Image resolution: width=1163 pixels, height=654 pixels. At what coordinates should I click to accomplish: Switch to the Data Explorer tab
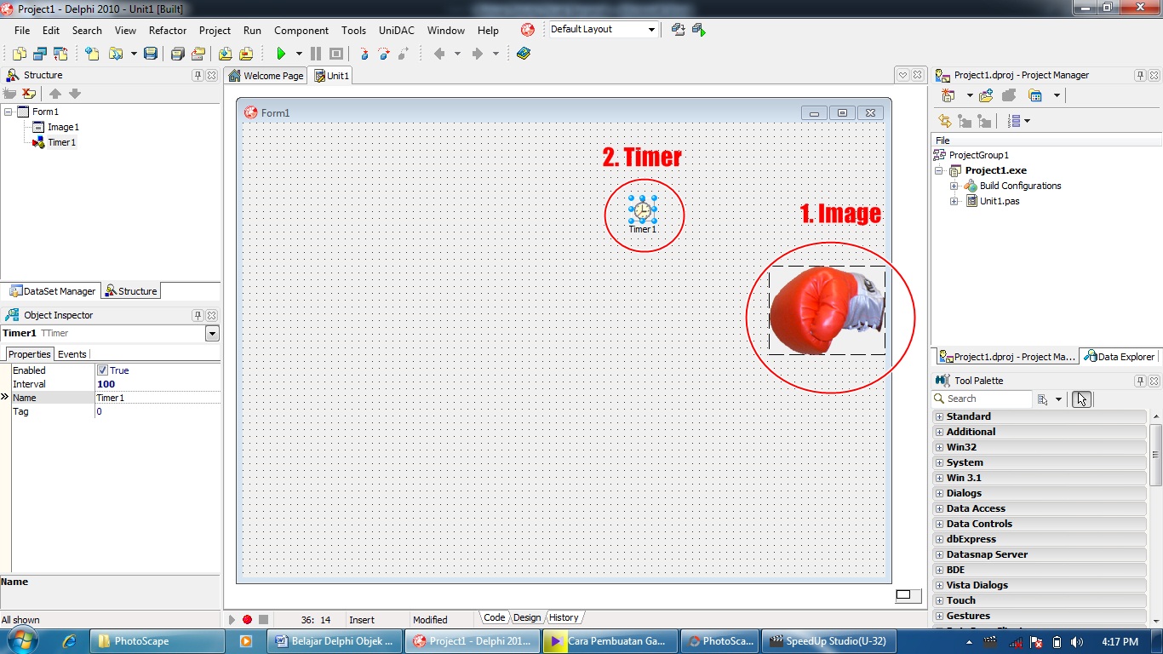[1119, 357]
